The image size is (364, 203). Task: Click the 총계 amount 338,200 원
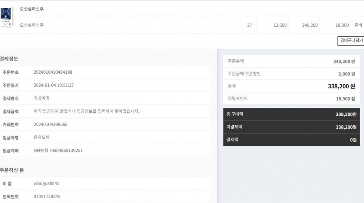pos(341,86)
